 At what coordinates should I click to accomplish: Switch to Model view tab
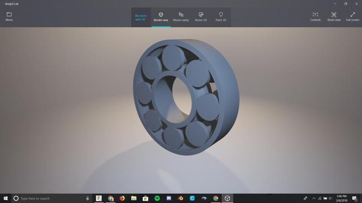pyautogui.click(x=161, y=17)
